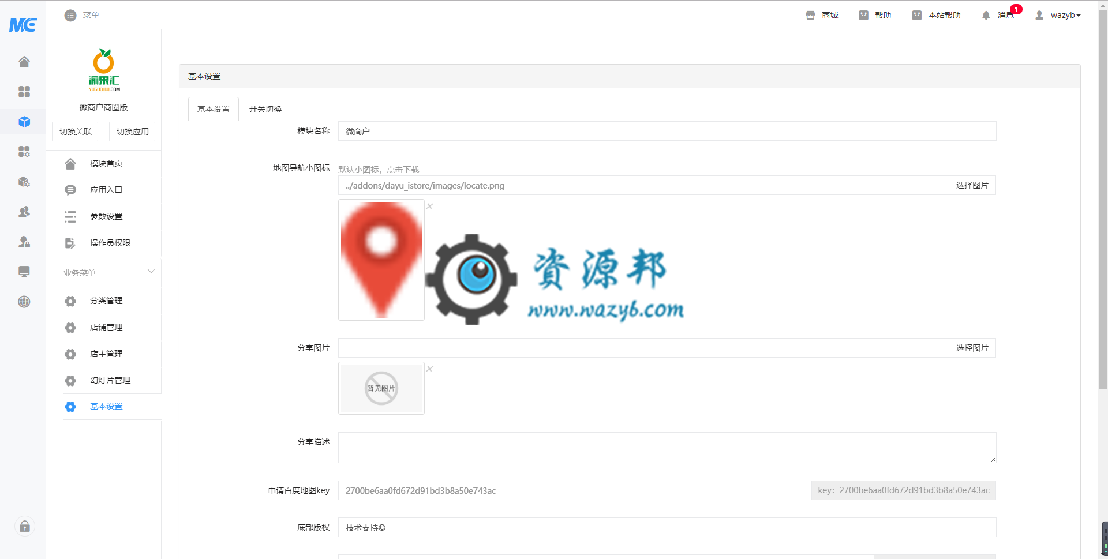The width and height of the screenshot is (1108, 559).
Task: Open the apps-with-gear icon in rail
Action: pos(24,152)
